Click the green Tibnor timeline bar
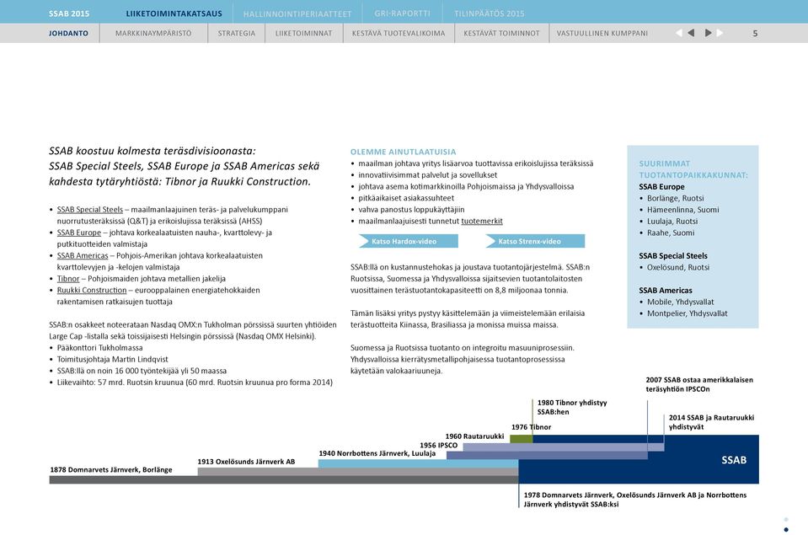 pos(522,439)
